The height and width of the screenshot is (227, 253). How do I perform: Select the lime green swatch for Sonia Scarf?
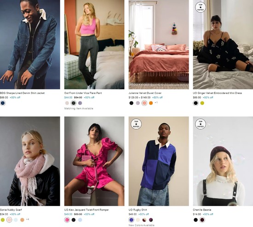[x=3, y=220]
